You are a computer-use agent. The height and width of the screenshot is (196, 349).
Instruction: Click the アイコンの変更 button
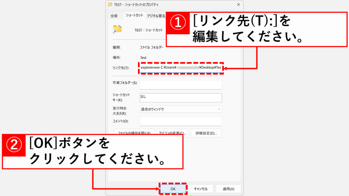(173, 133)
